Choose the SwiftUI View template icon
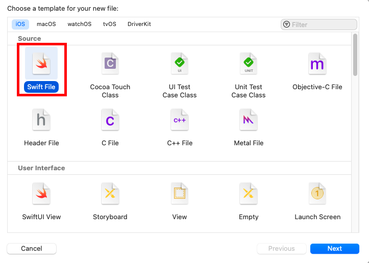The image size is (369, 263). (x=41, y=194)
